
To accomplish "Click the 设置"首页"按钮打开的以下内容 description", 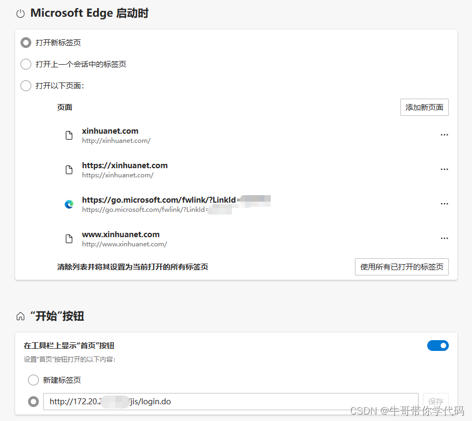I will [70, 360].
